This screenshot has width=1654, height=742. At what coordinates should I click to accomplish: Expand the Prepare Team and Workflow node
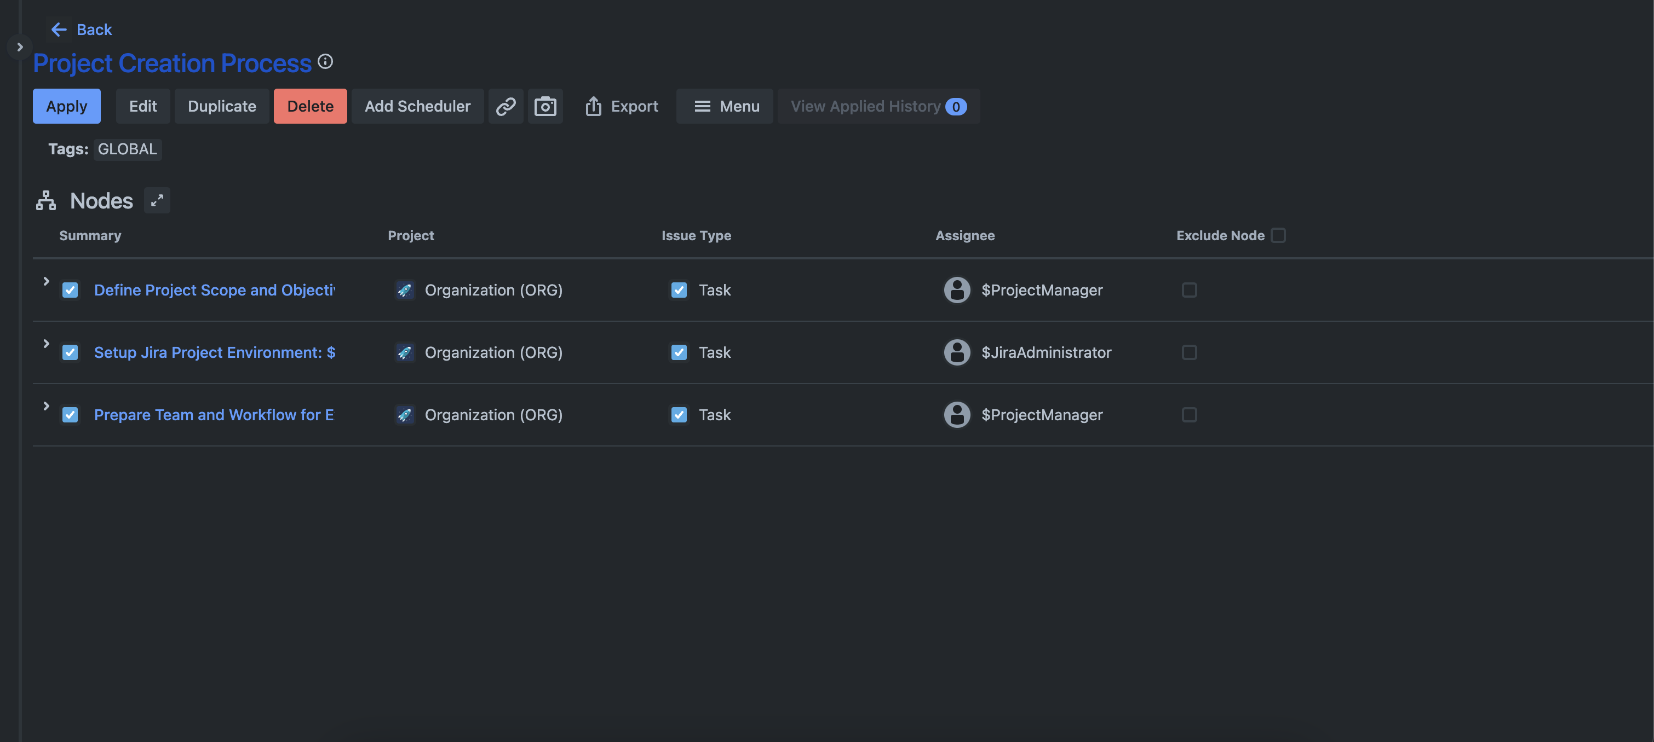point(46,406)
